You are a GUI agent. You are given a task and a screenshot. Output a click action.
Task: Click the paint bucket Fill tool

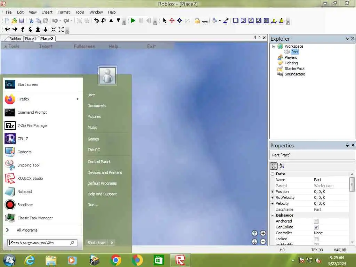click(214, 21)
